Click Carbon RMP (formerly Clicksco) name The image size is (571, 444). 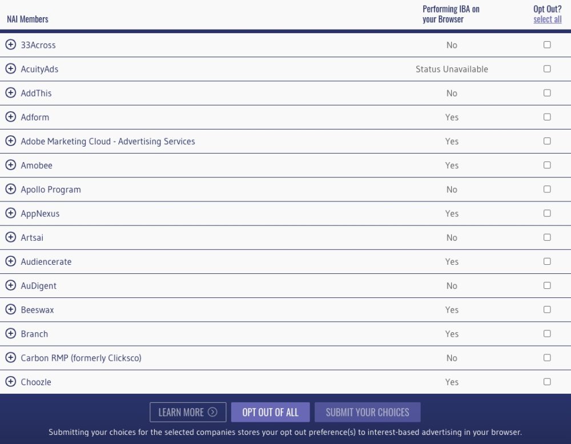tap(81, 358)
